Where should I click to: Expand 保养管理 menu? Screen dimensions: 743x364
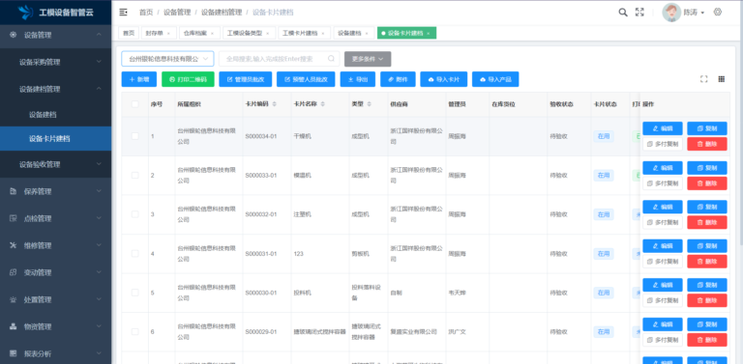pos(55,191)
